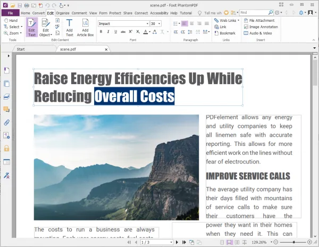Toggle Subscript formatting
This screenshot has width=319, height=247.
point(138,32)
